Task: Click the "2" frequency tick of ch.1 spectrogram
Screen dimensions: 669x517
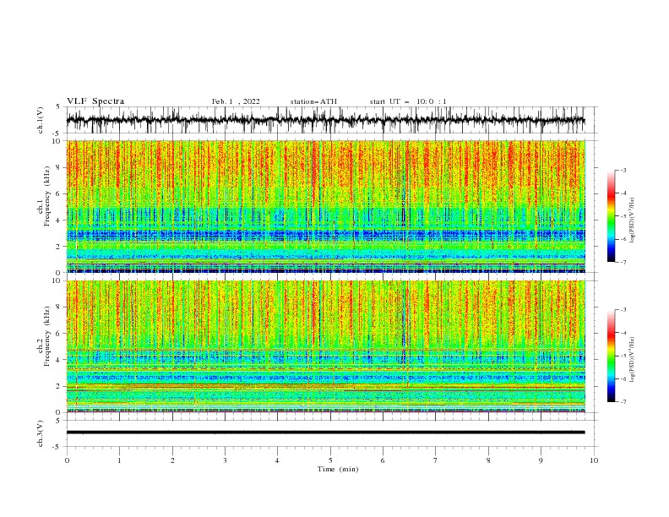Action: (x=59, y=247)
